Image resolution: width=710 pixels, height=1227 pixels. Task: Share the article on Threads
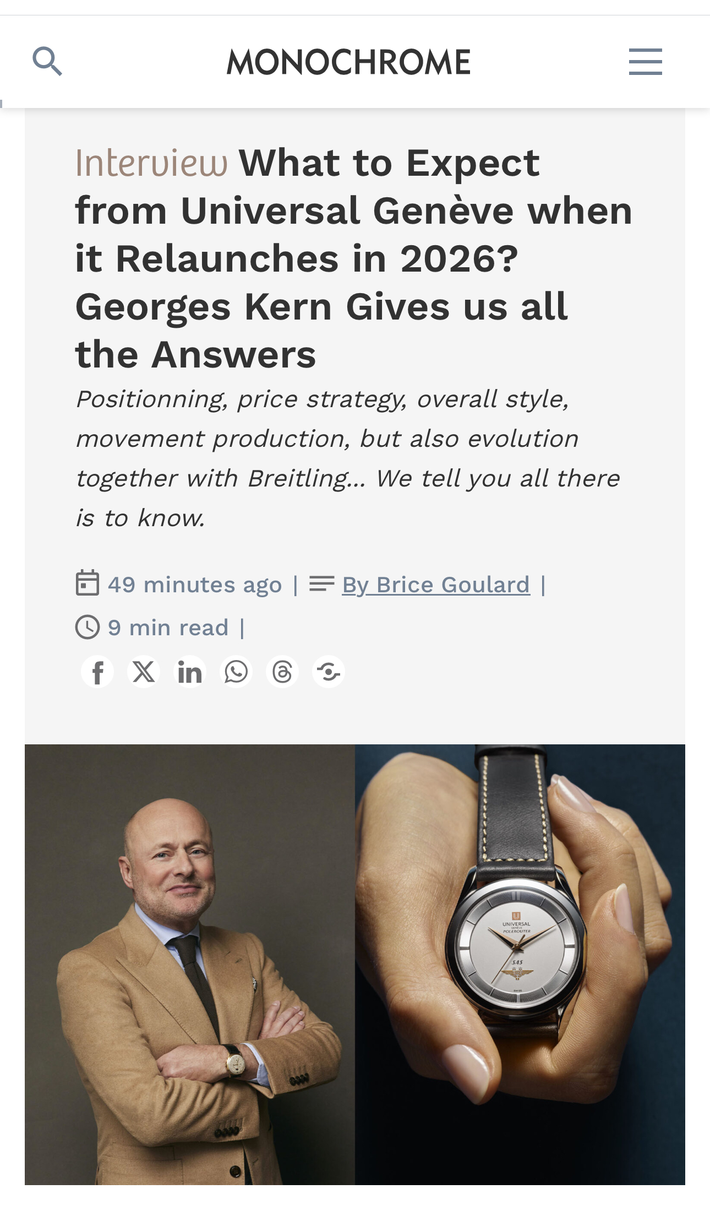point(282,672)
